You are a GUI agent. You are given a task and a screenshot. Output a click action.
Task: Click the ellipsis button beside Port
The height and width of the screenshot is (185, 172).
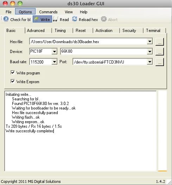point(160,62)
